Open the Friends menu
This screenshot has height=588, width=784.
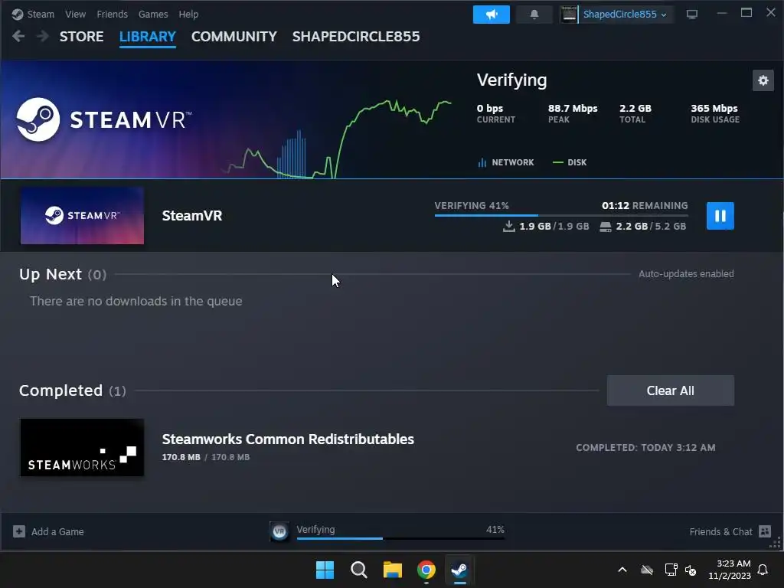click(x=112, y=14)
